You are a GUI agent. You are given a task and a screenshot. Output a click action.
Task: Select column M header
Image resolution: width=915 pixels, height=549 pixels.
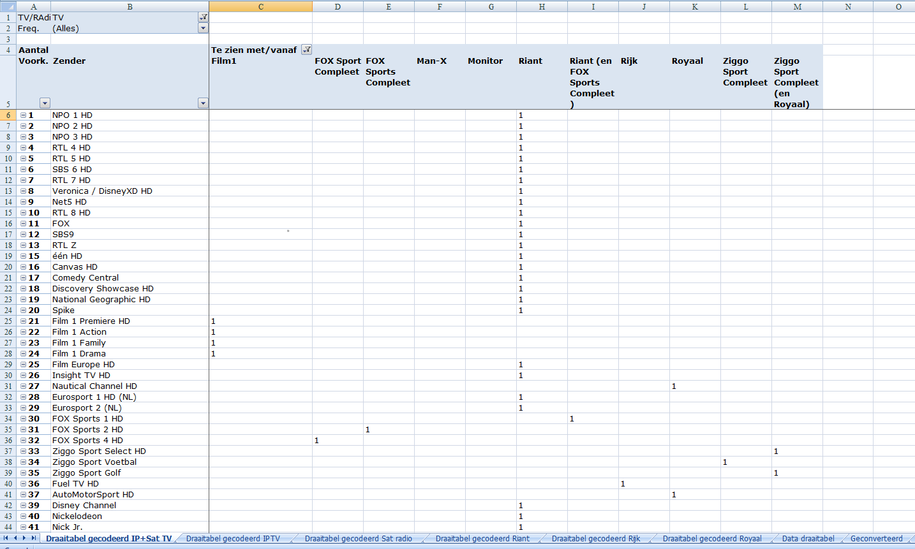(797, 6)
